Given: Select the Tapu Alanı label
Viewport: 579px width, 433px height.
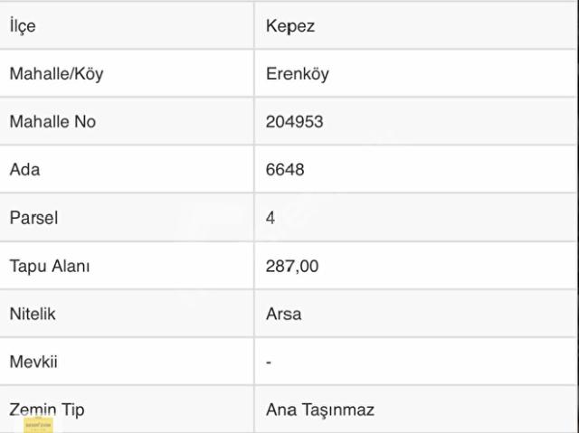Looking at the screenshot, I should [x=49, y=267].
